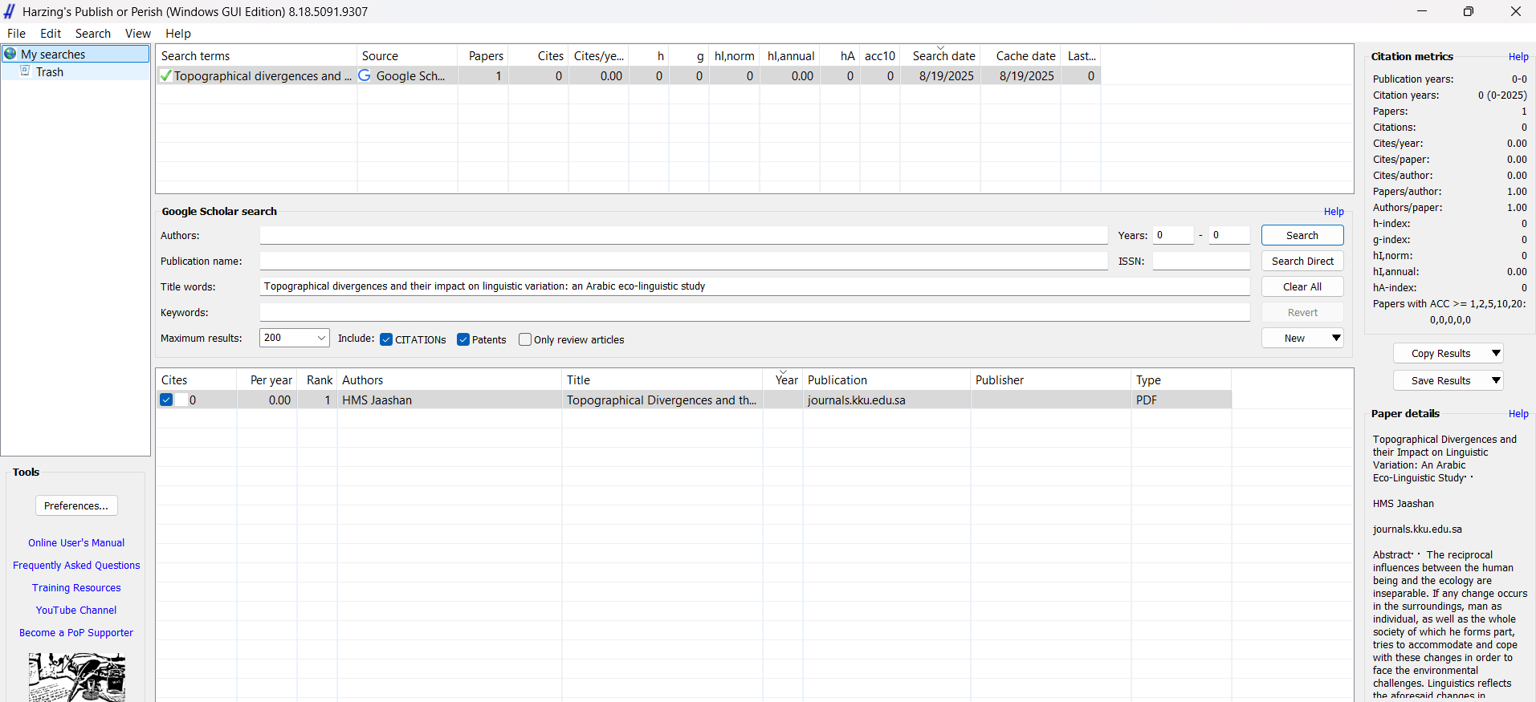This screenshot has height=702, width=1536.
Task: Enable Only review articles checkbox
Action: tap(525, 339)
